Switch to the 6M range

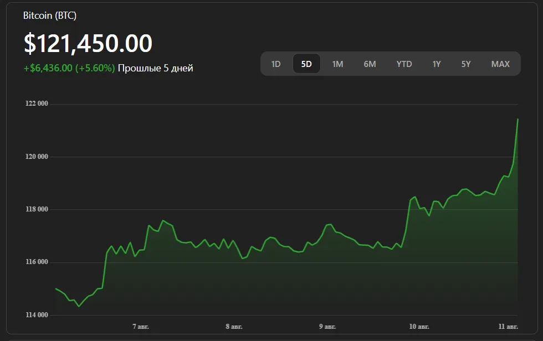point(370,64)
